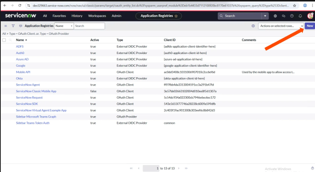The image size is (315, 172).
Task: Reload the page with the refresh icon
Action: click(x=20, y=6)
